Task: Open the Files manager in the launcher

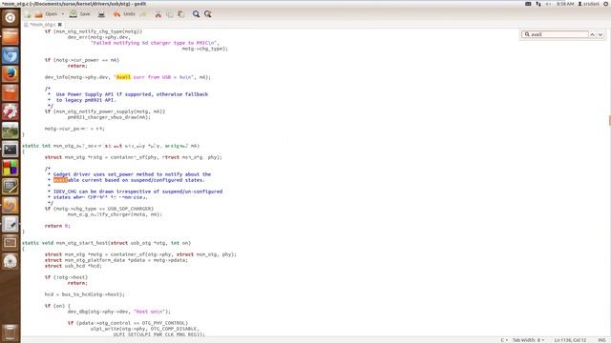Action: pos(11,36)
